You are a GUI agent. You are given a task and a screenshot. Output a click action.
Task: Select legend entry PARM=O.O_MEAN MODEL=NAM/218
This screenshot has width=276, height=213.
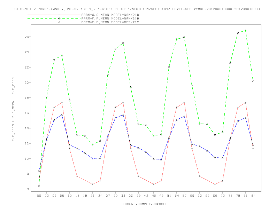pos(110,15)
